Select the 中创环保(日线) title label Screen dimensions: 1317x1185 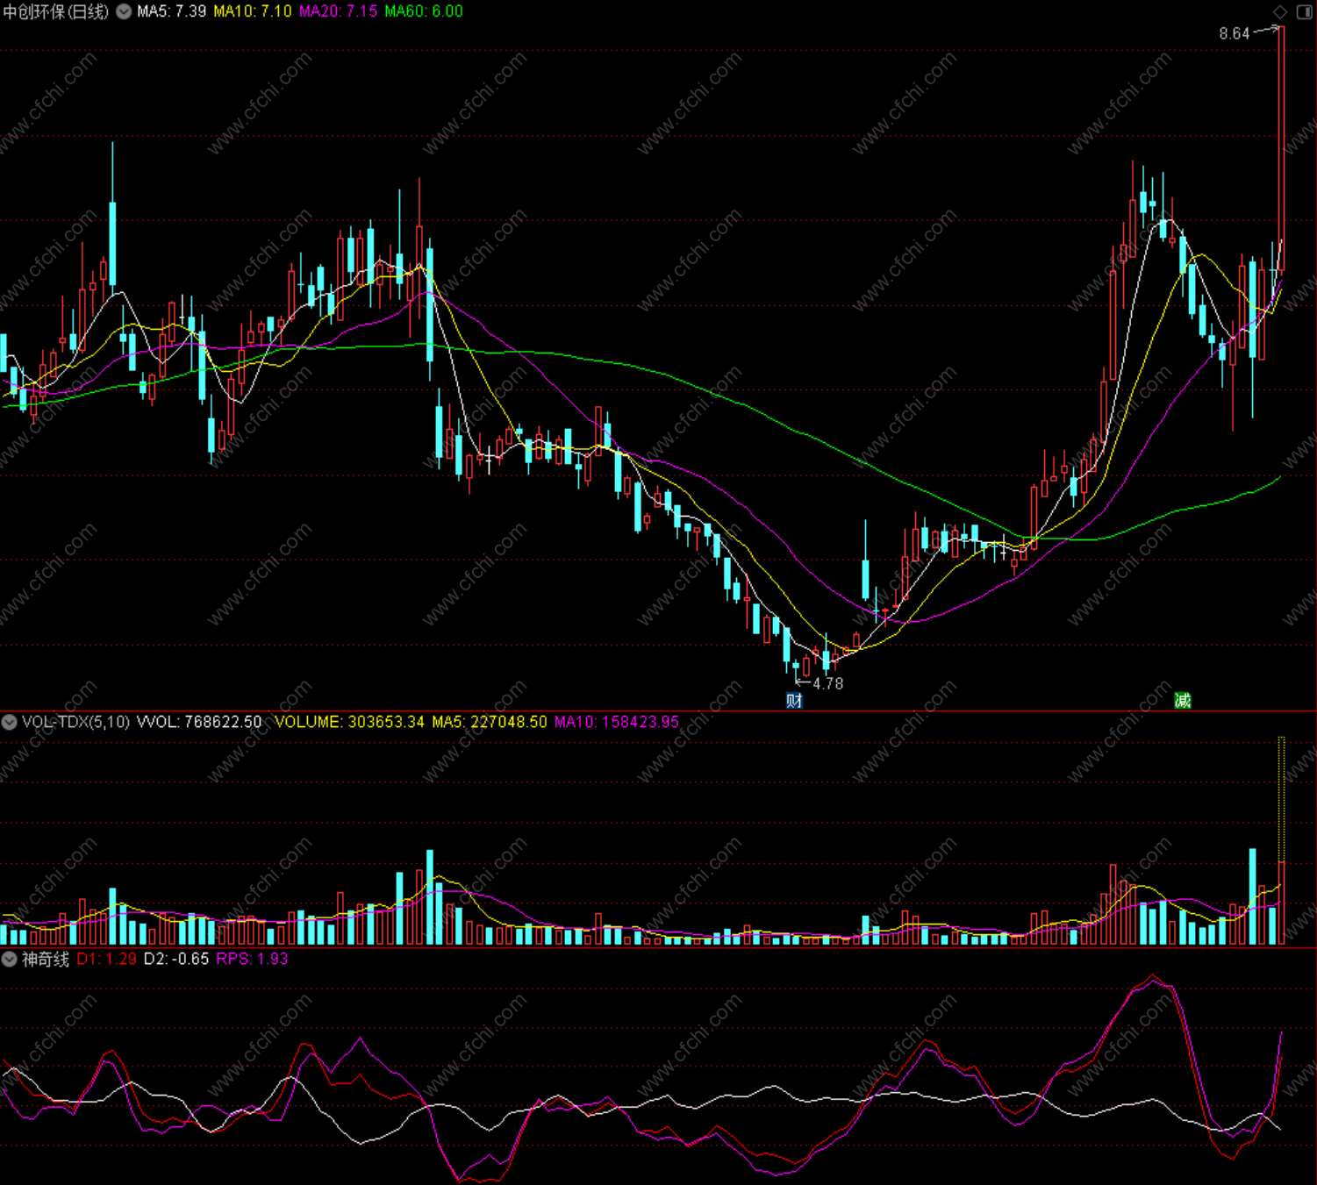pyautogui.click(x=56, y=11)
